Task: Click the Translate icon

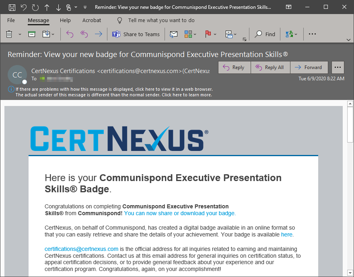Action: click(x=289, y=34)
